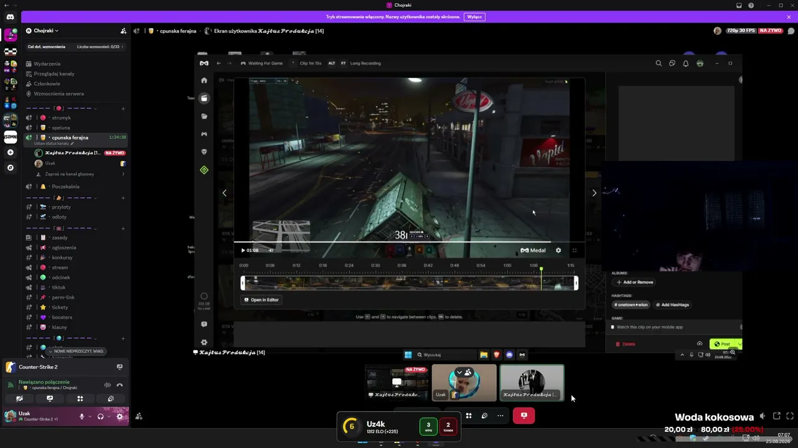
Task: Expand audio output options arrow
Action: pos(108,416)
